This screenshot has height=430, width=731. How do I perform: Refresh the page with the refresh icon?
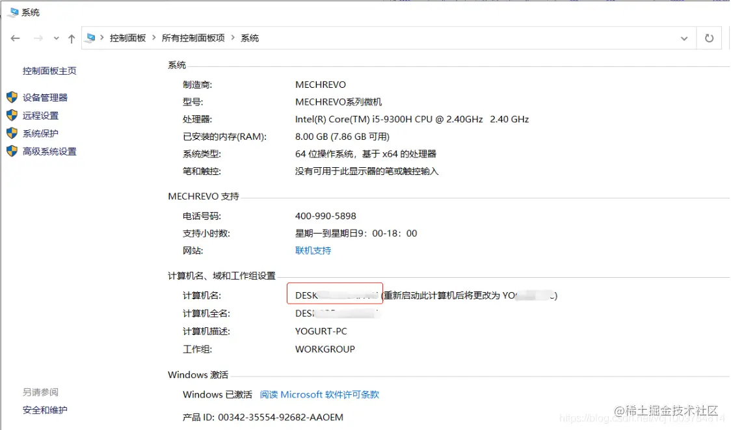coord(709,38)
